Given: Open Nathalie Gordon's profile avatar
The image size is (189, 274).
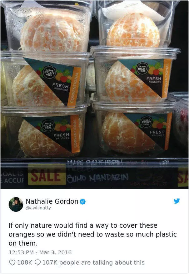Looking at the screenshot, I should (16, 205).
